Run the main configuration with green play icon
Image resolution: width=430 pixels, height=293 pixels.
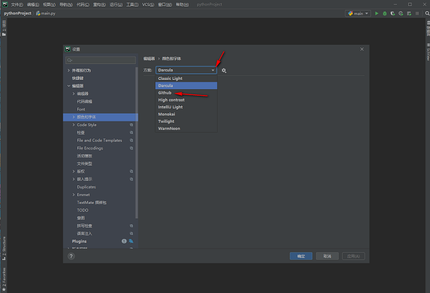click(x=376, y=13)
